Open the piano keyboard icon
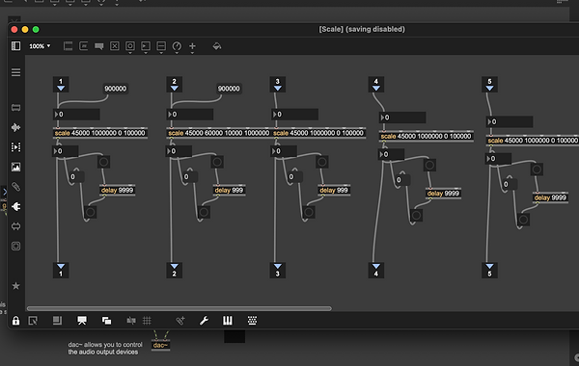 pos(228,321)
